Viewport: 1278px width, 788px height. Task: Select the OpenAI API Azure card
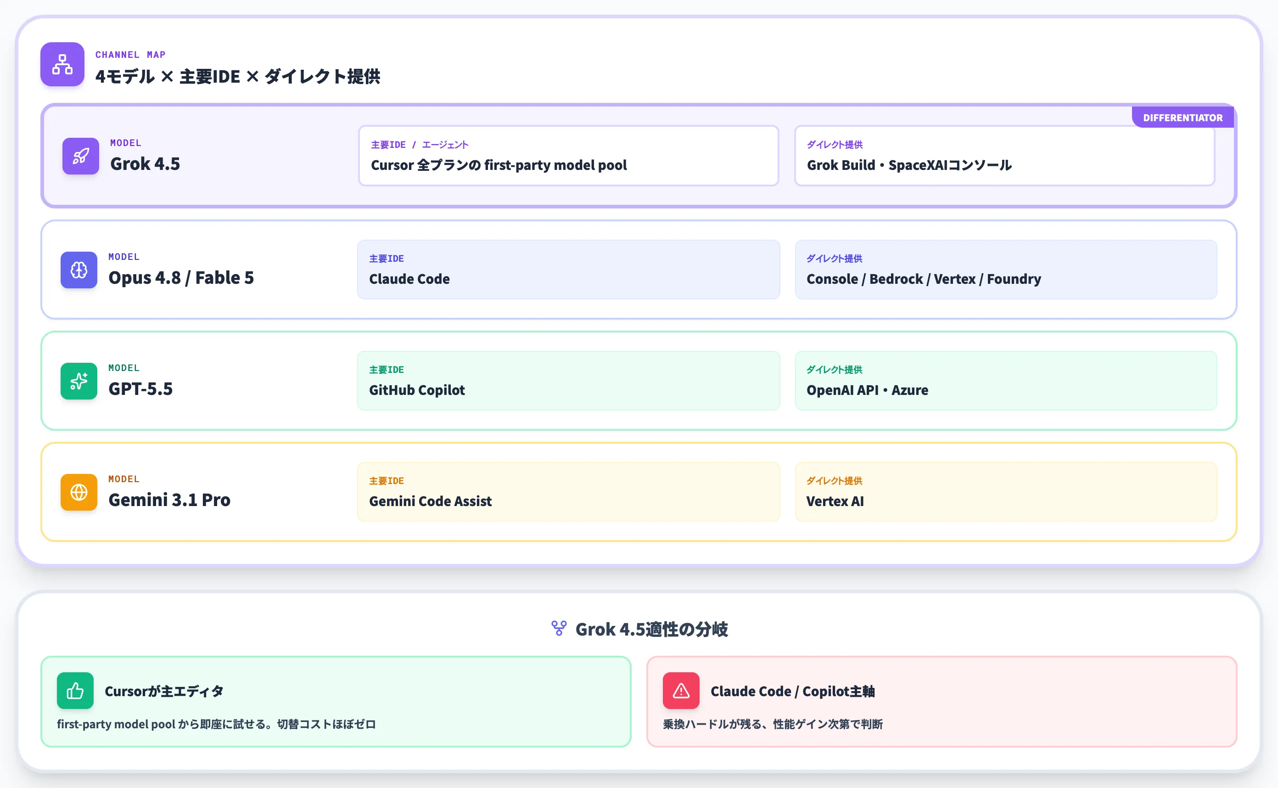pyautogui.click(x=1006, y=380)
